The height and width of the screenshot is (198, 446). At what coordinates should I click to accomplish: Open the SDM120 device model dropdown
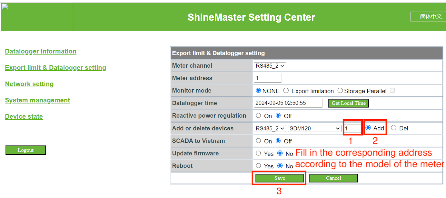[315, 128]
